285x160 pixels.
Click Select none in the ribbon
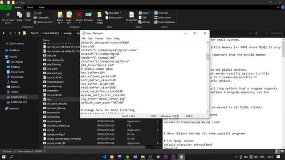pyautogui.click(x=163, y=18)
